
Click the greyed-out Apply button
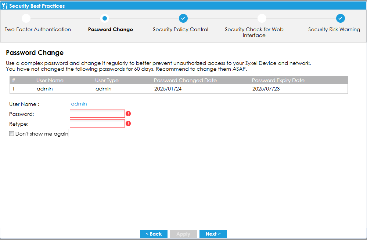coord(183,234)
